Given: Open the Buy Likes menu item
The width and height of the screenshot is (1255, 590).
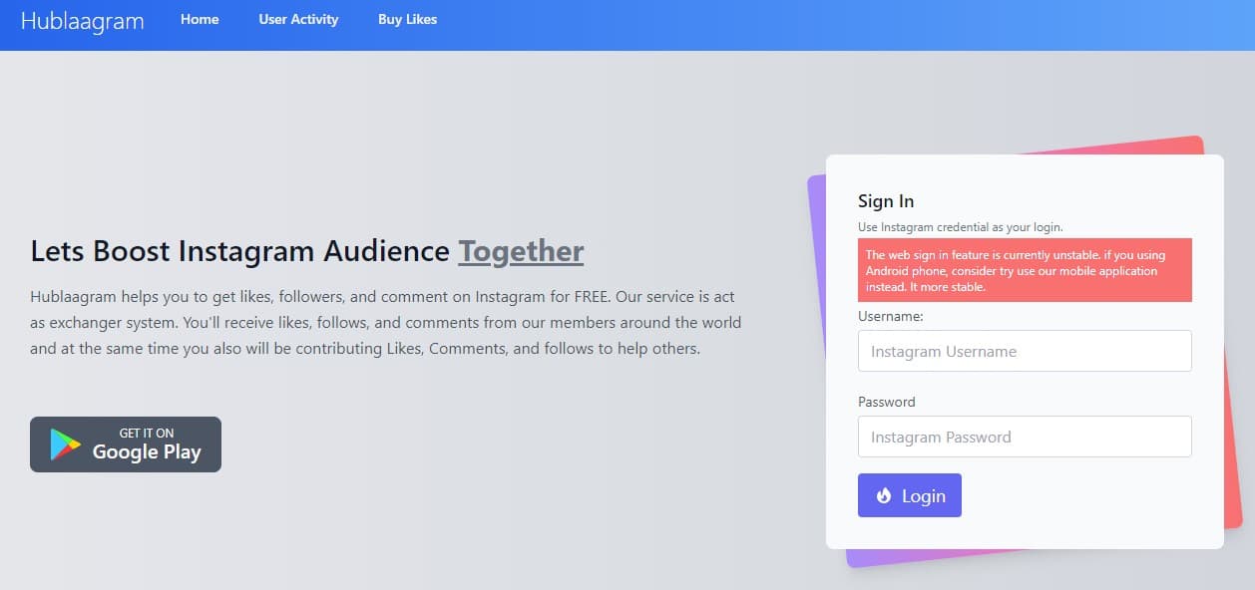Looking at the screenshot, I should tap(407, 19).
